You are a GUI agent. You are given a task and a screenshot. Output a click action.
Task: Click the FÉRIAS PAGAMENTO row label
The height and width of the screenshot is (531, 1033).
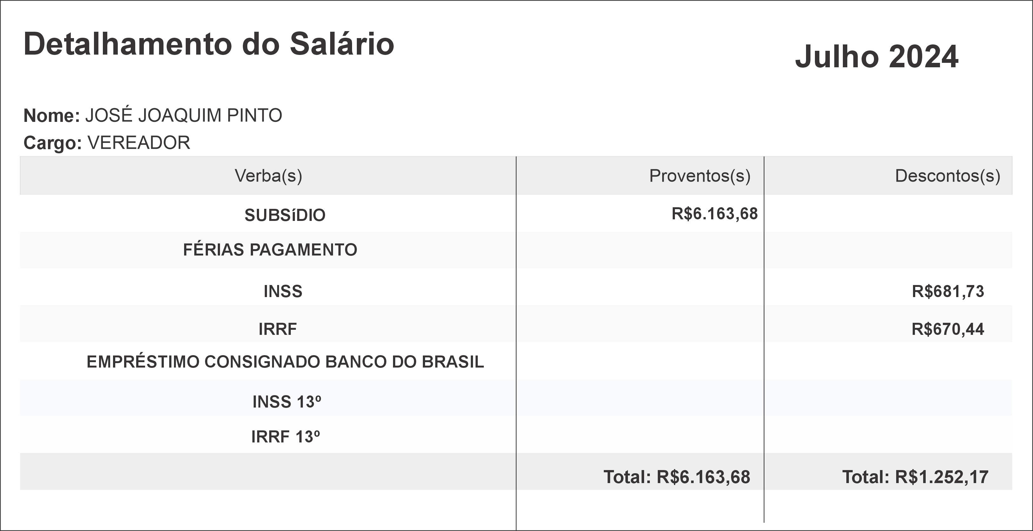click(270, 250)
